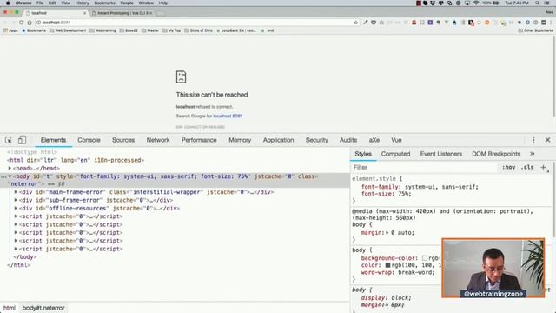Screen dimensions: 556x313
Task: Open the Webtraining bookmarks folder
Action: [103, 30]
